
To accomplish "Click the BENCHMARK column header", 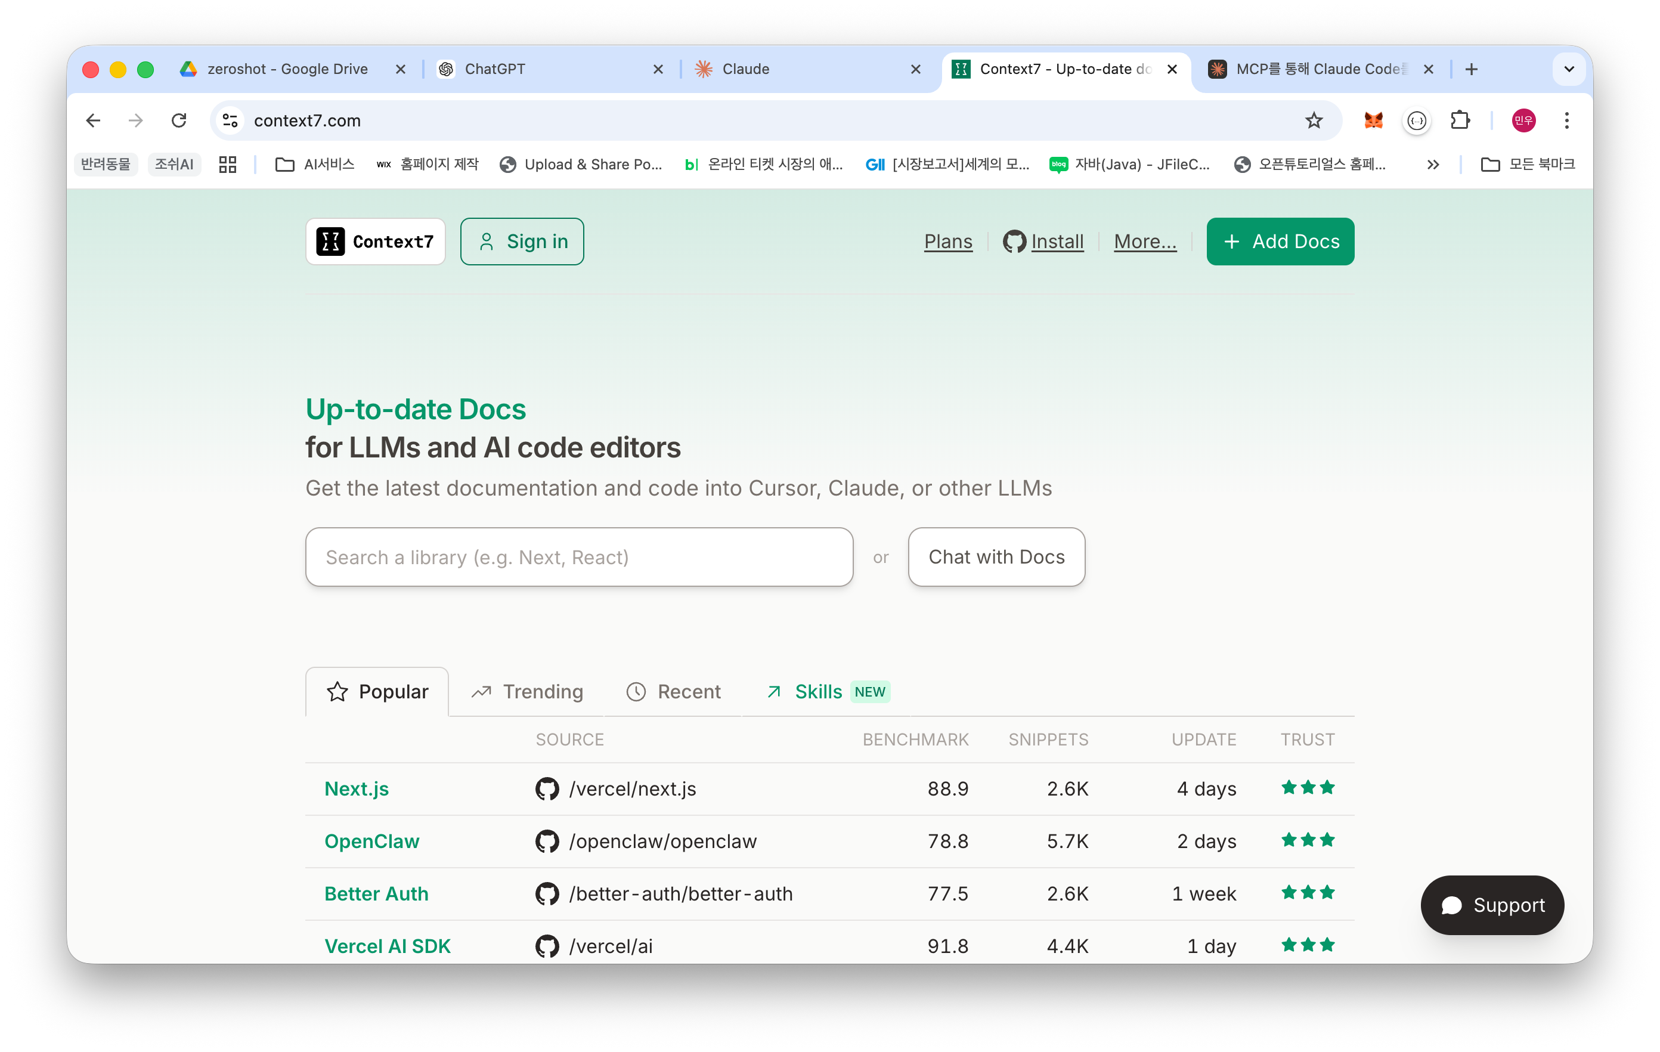I will click(915, 740).
